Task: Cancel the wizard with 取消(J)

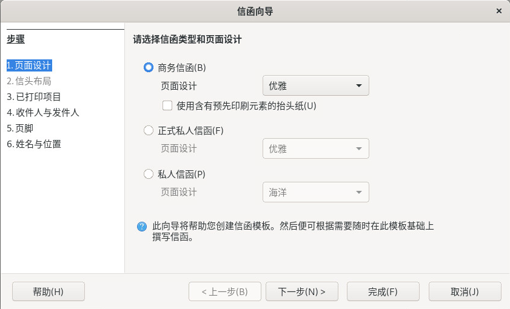Action: pos(465,291)
